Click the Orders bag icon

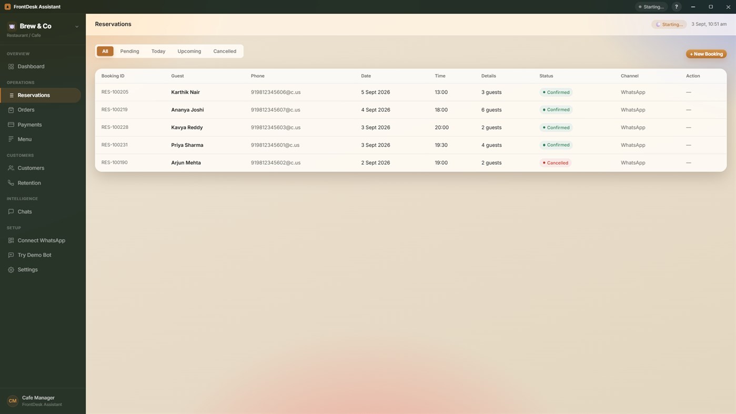point(11,110)
